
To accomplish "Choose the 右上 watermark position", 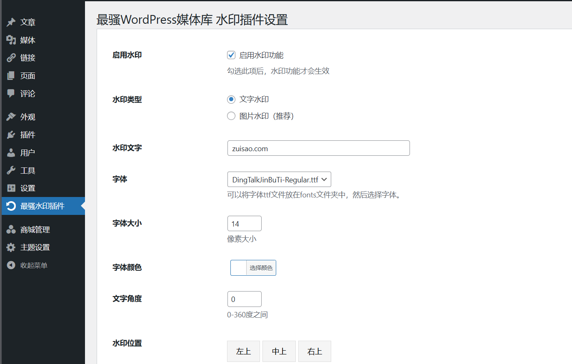I will [x=315, y=352].
